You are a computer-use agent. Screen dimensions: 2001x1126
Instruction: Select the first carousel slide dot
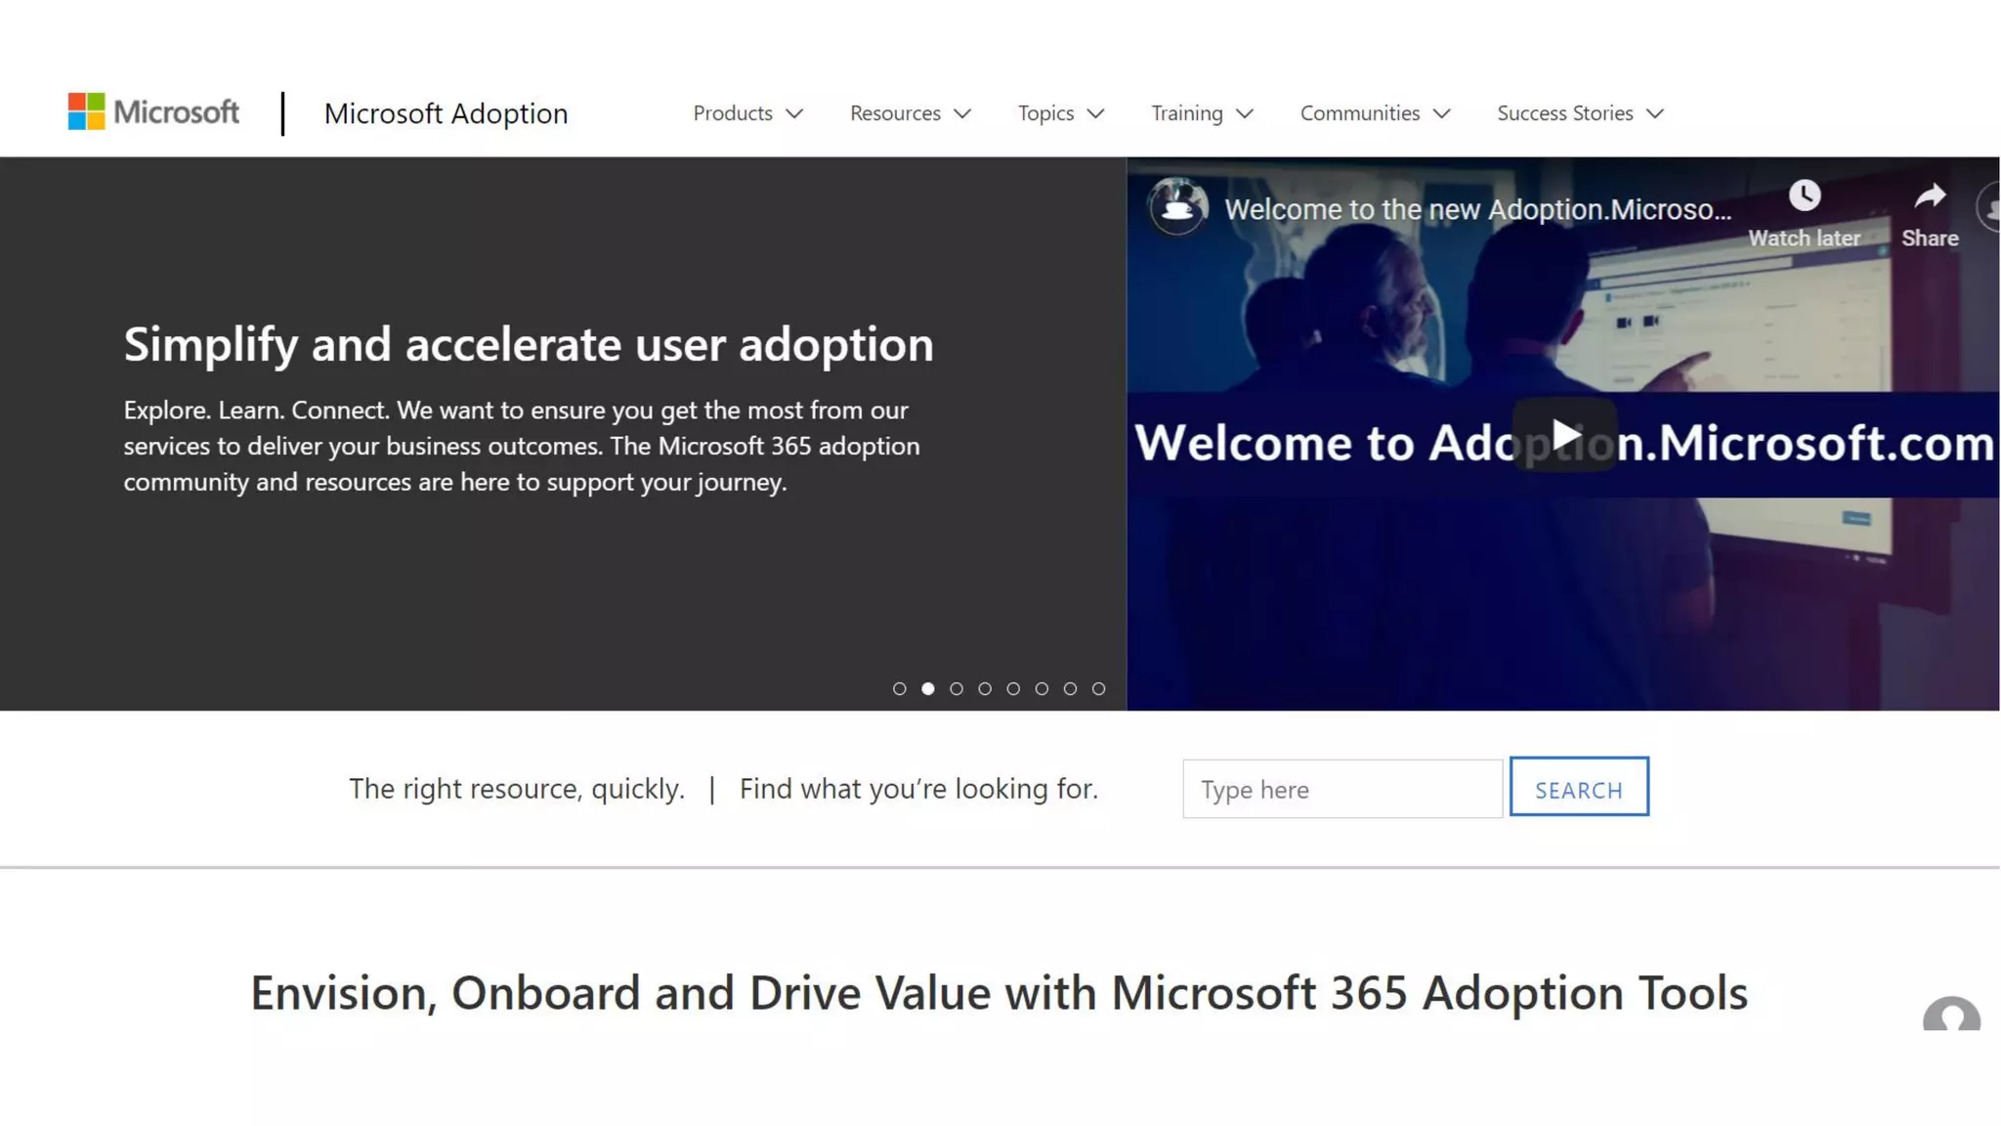899,689
